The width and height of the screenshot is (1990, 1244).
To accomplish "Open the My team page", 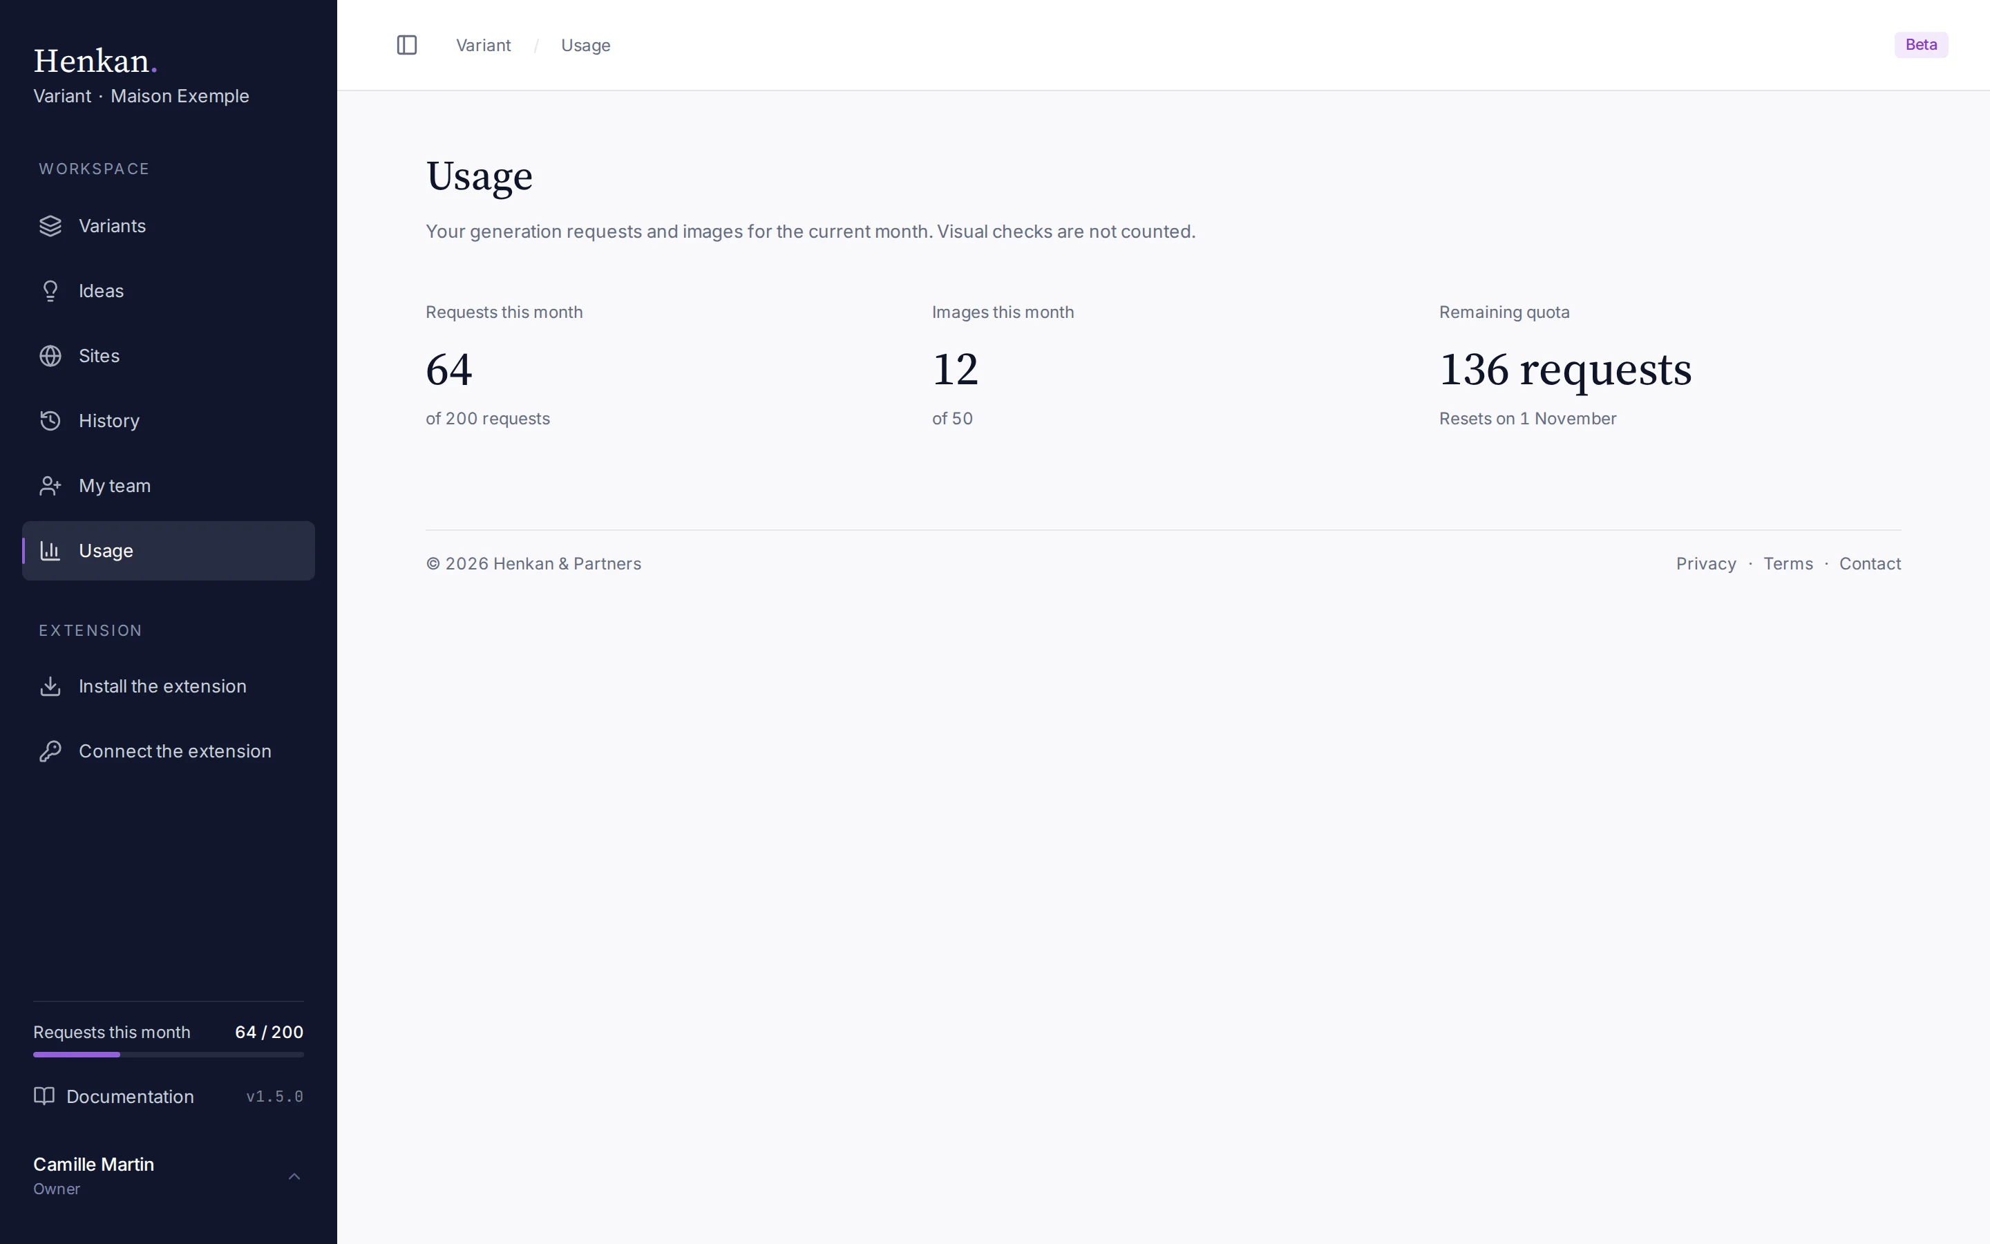I will tap(169, 487).
